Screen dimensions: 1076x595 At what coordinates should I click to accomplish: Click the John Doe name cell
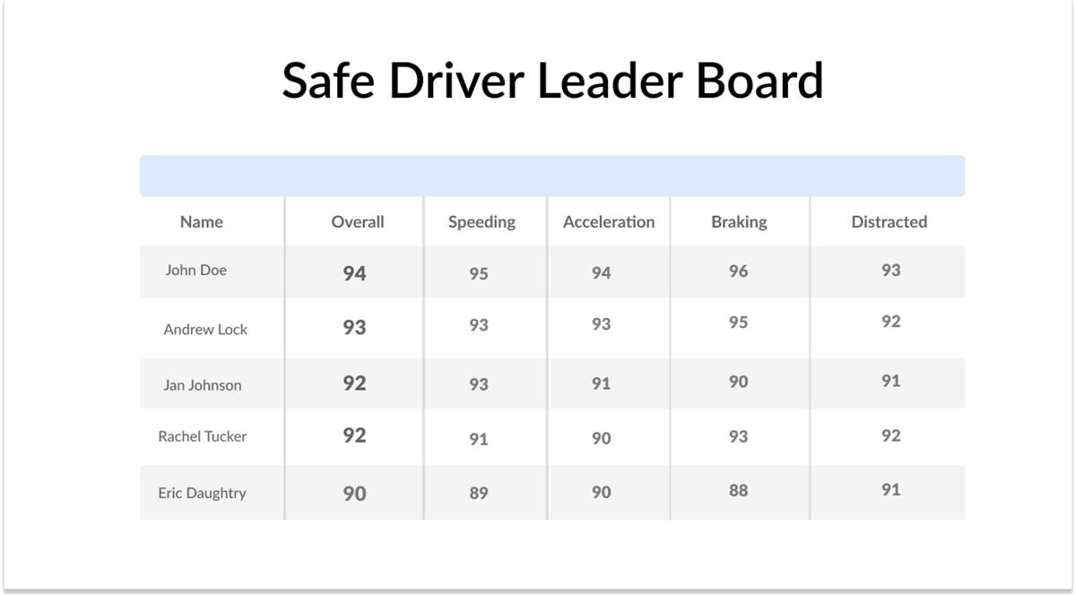(195, 270)
